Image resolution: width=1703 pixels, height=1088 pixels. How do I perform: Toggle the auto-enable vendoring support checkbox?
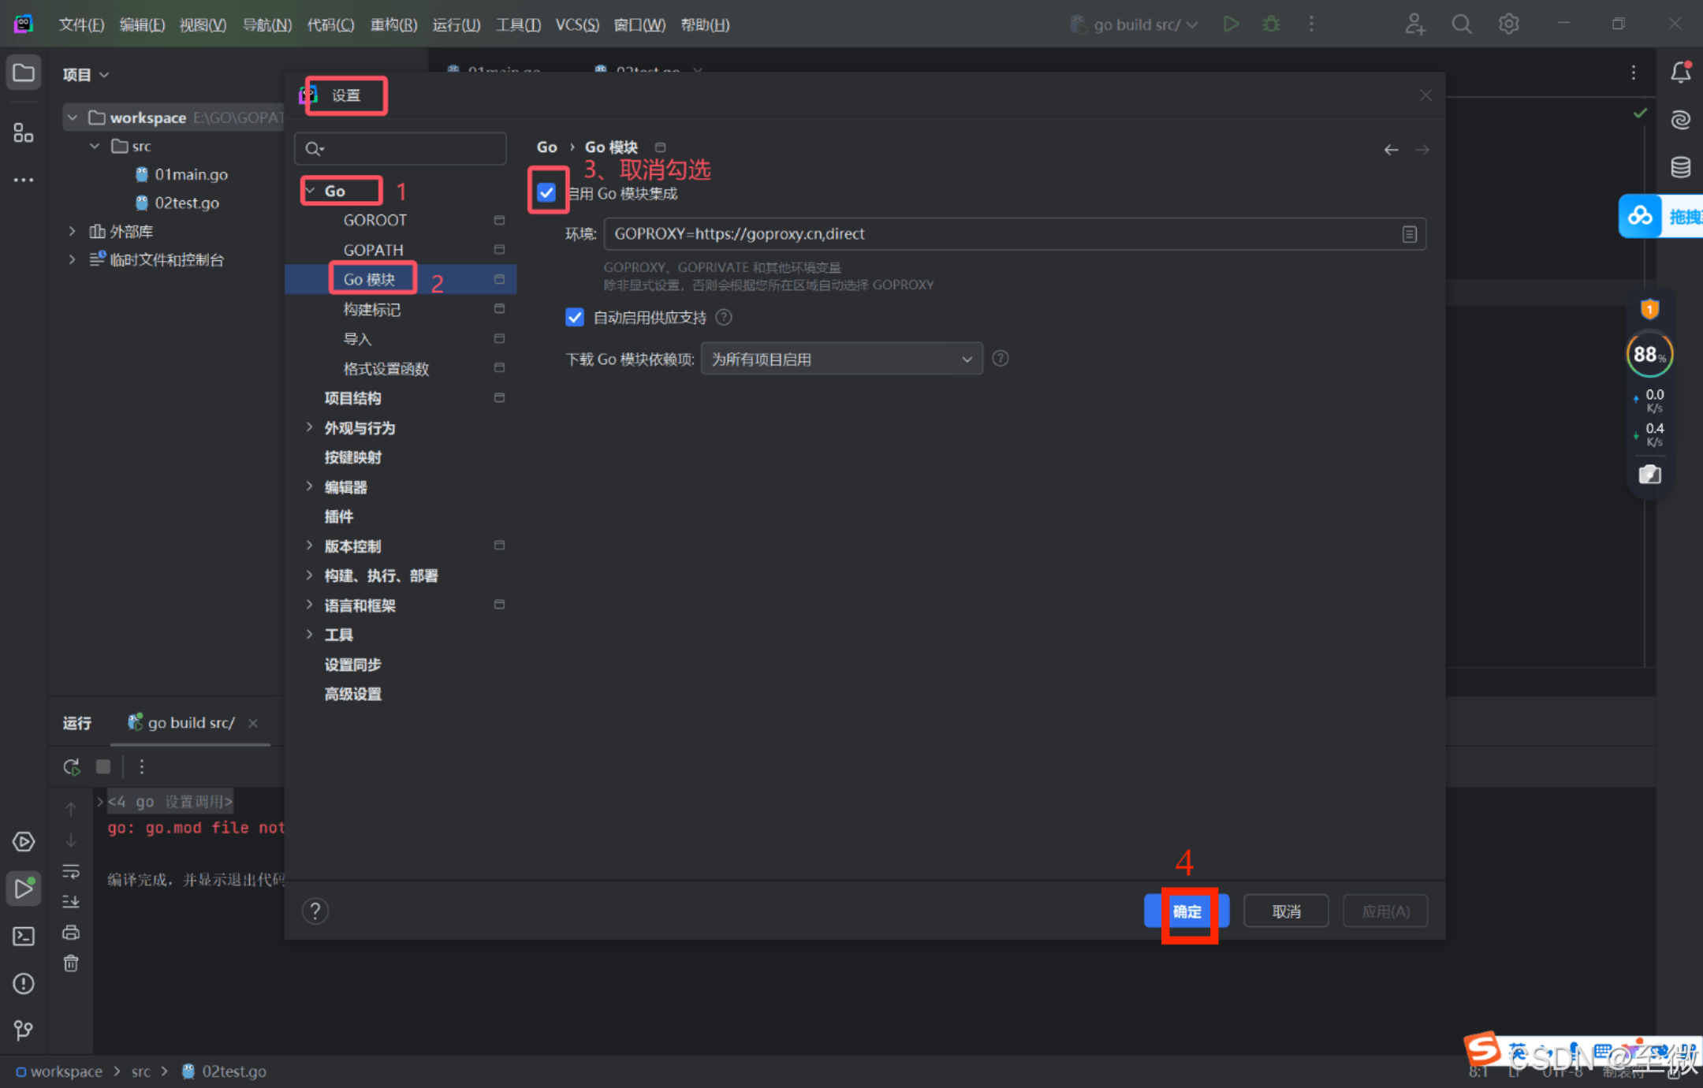[575, 318]
